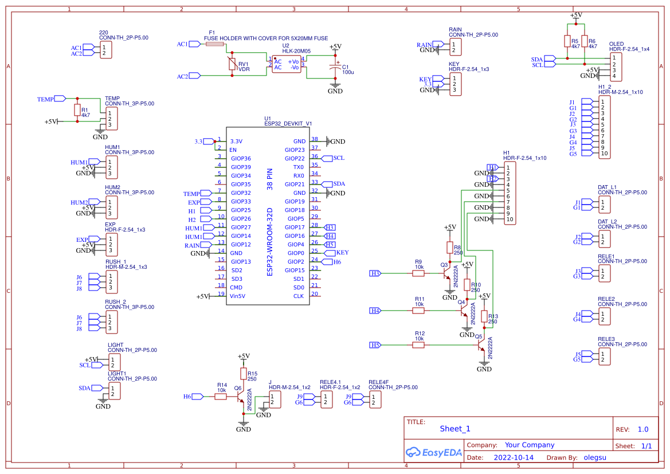Image resolution: width=670 pixels, height=474 pixels.
Task: Select the J 1x2 male header body
Action: click(275, 399)
